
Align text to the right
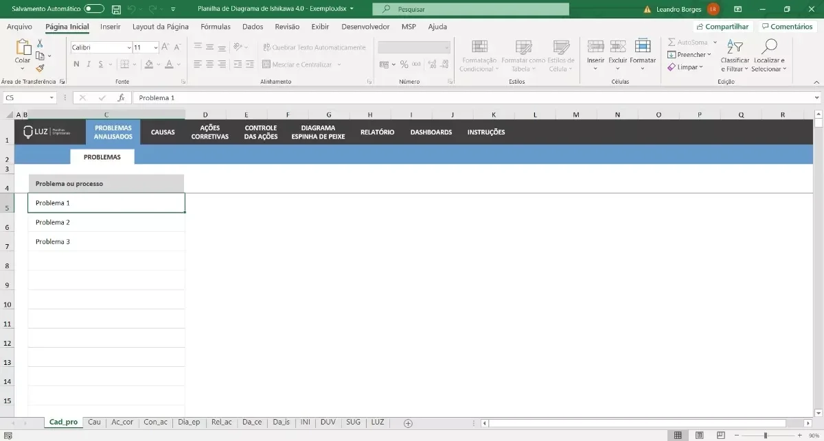pos(222,64)
